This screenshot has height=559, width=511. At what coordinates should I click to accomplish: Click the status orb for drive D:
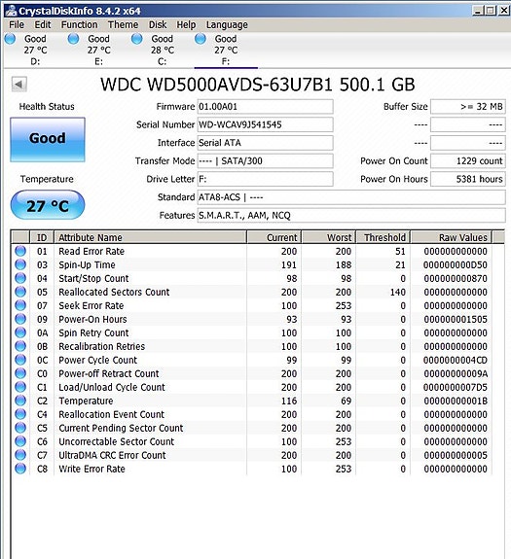pyautogui.click(x=10, y=39)
